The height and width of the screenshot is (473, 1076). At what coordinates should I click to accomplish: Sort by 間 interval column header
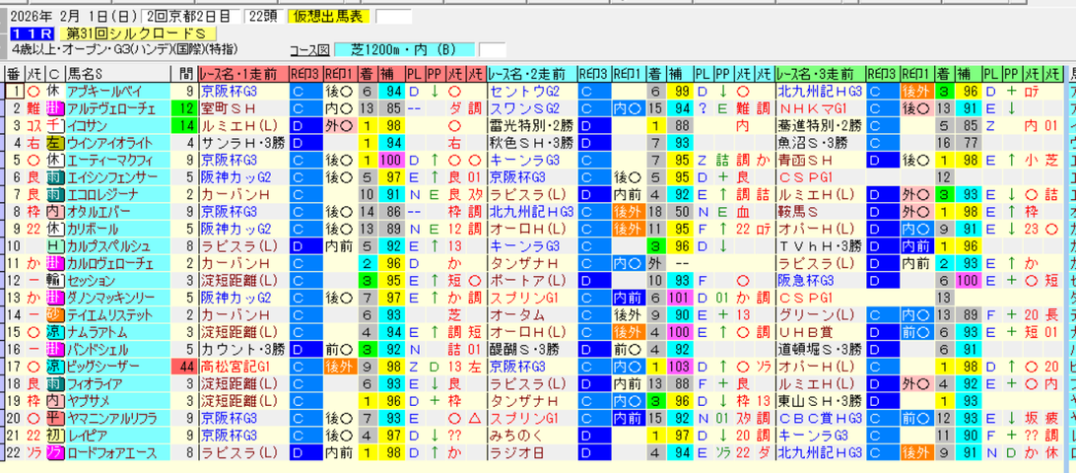(184, 74)
